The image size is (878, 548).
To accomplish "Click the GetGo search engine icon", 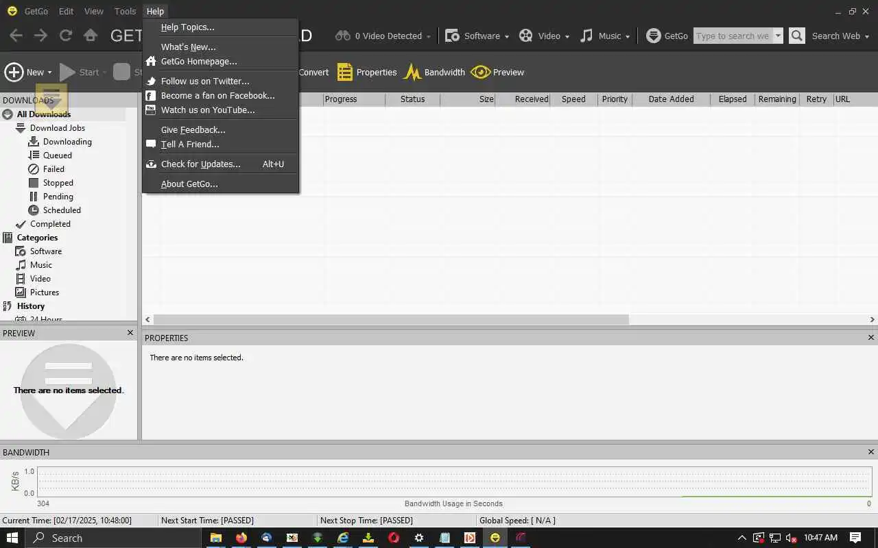I will click(654, 36).
